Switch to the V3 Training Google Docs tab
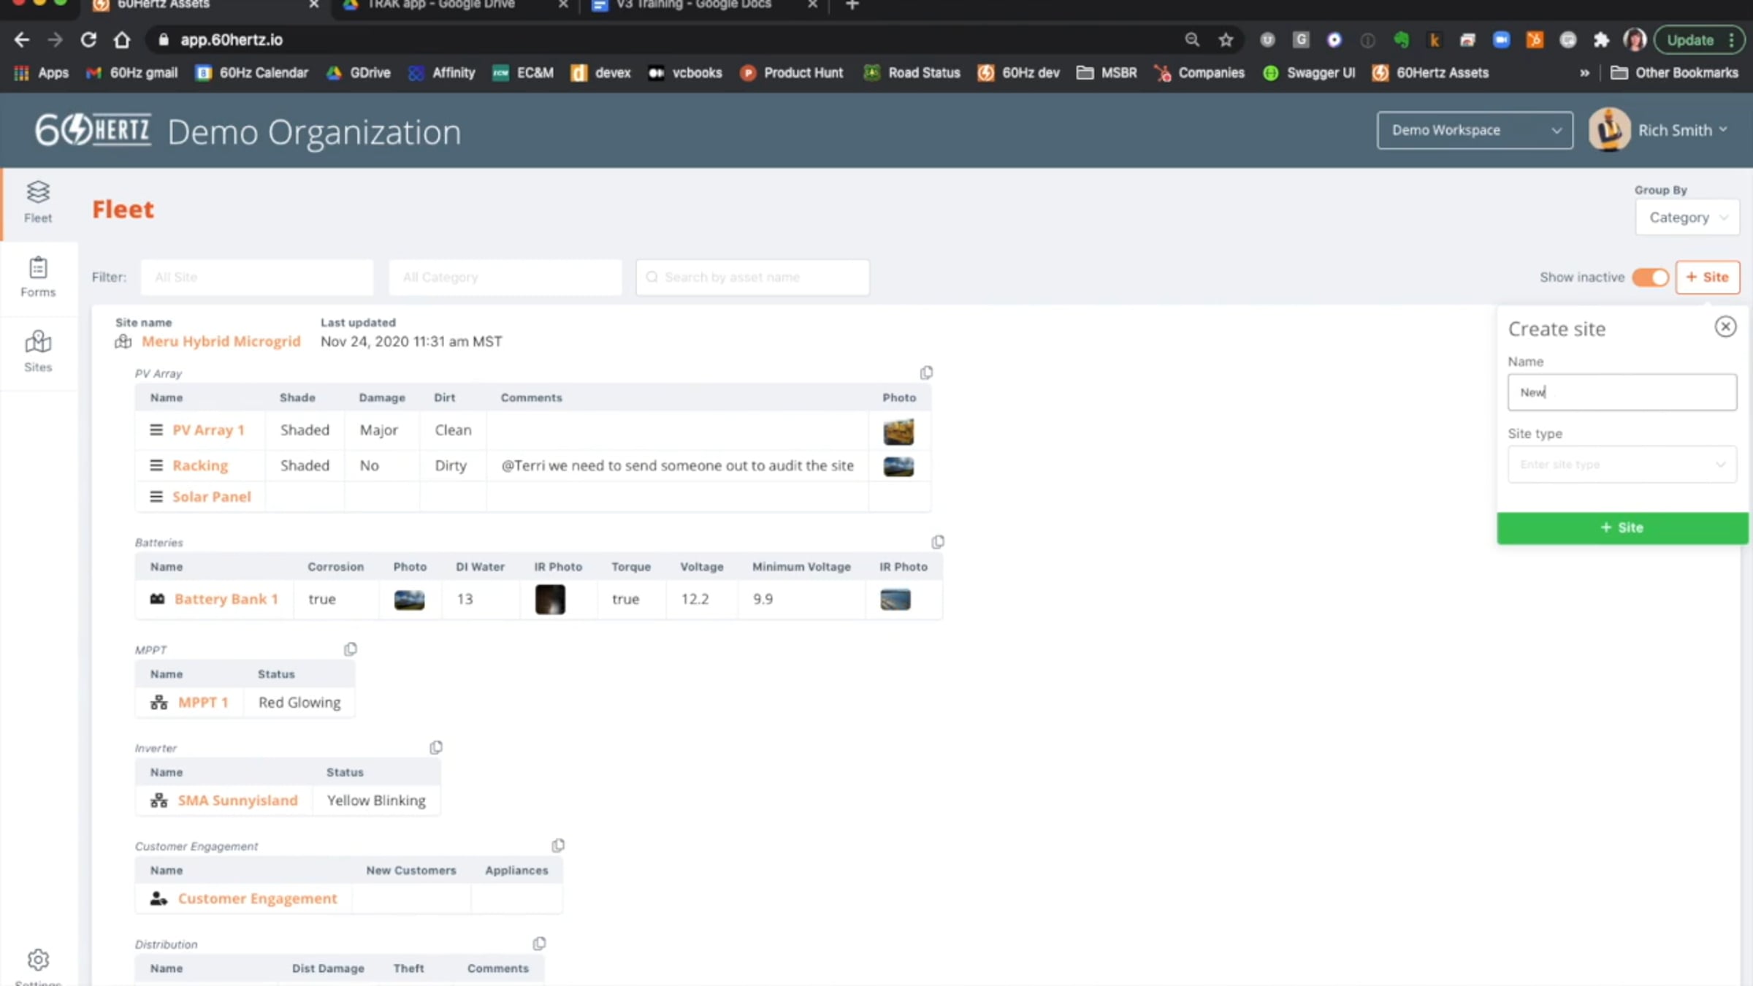Viewport: 1753px width, 986px height. click(694, 6)
